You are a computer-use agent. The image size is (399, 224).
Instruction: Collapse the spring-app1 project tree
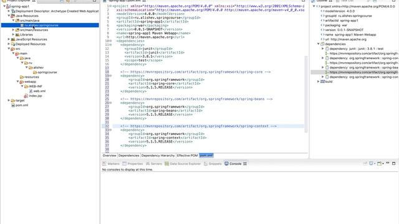point(4,6)
